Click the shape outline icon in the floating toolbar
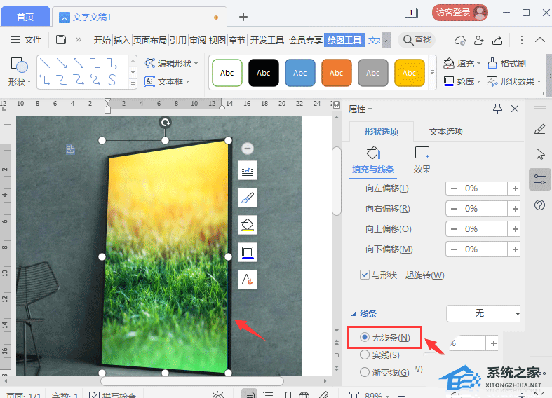 (248, 252)
